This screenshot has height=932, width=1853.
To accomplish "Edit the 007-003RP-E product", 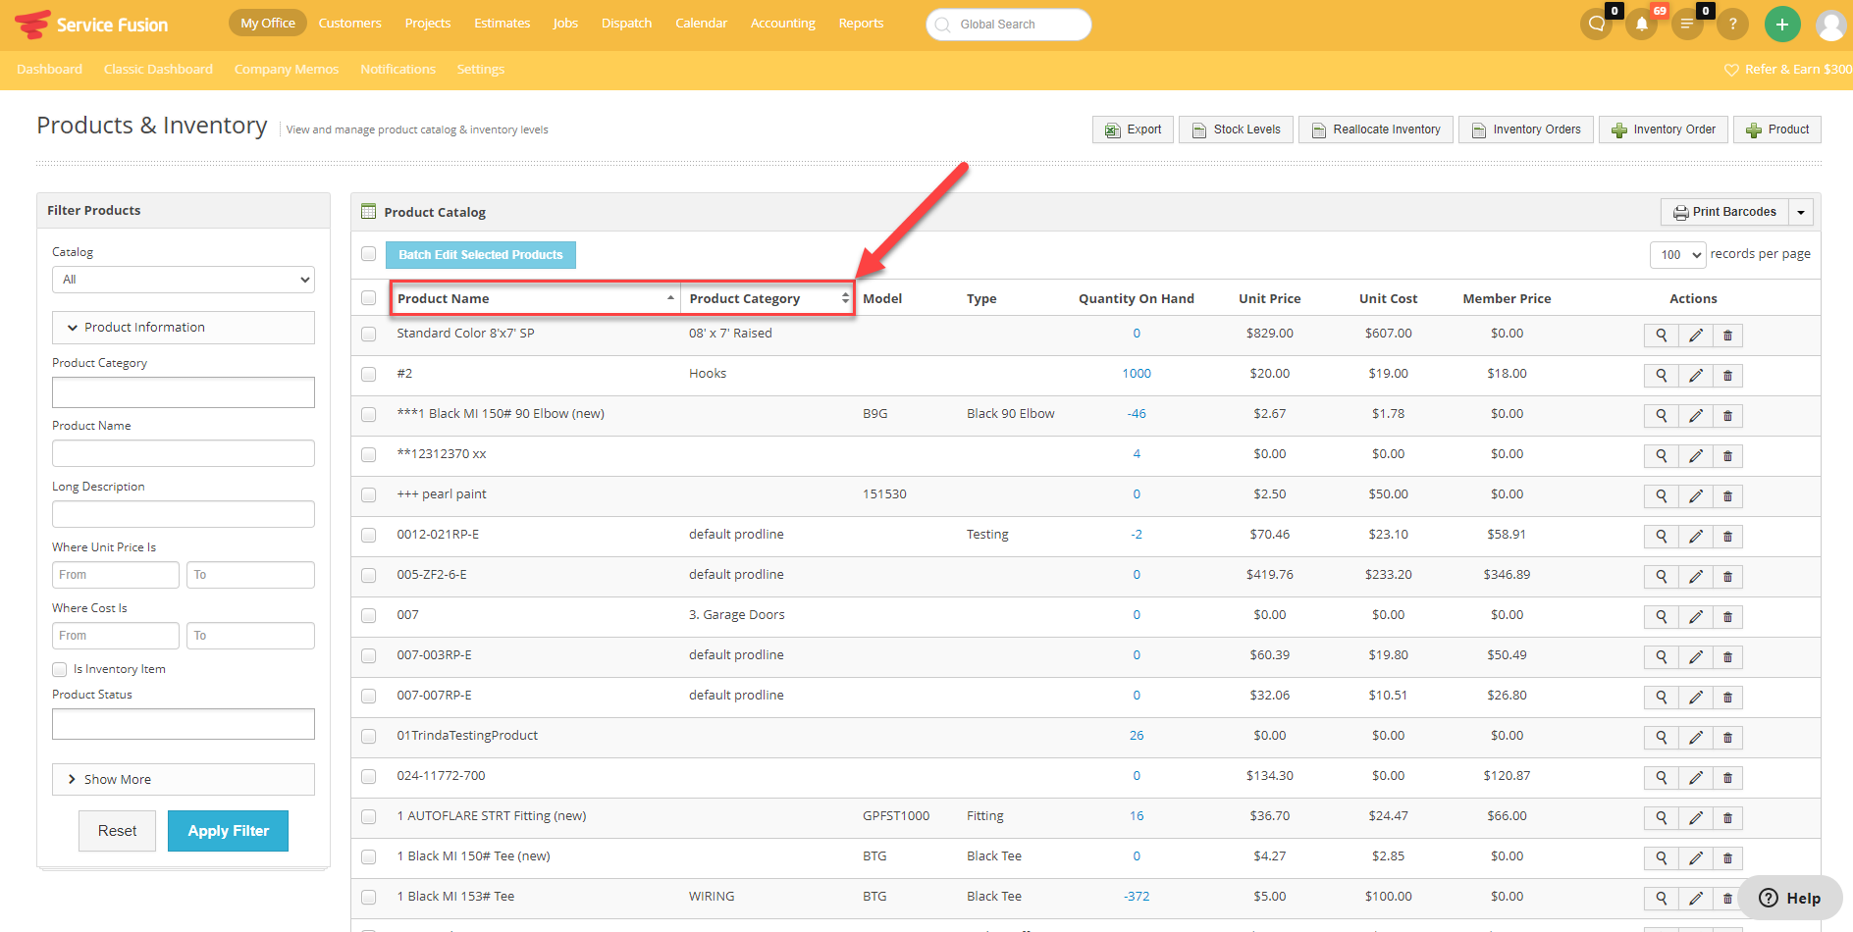I will 1695,657.
